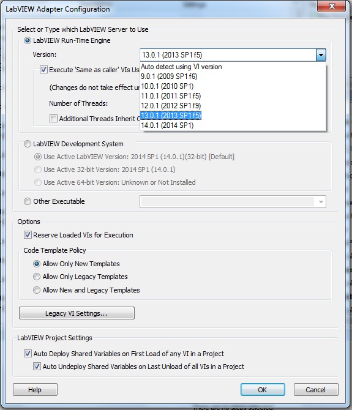The width and height of the screenshot is (352, 410).
Task: Click the 'Number of Threads:' label
Action: pos(78,103)
